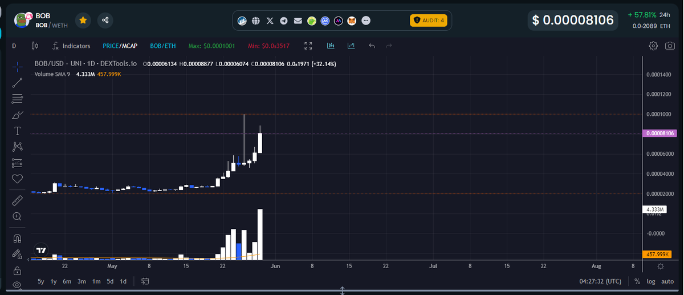Open the D timeframe interval selector
The image size is (684, 295).
[x=14, y=46]
